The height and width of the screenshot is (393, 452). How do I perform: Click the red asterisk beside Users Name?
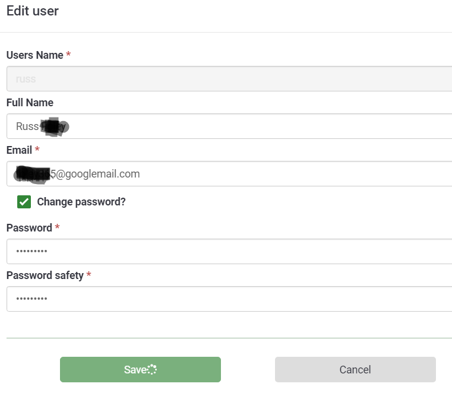click(x=68, y=55)
